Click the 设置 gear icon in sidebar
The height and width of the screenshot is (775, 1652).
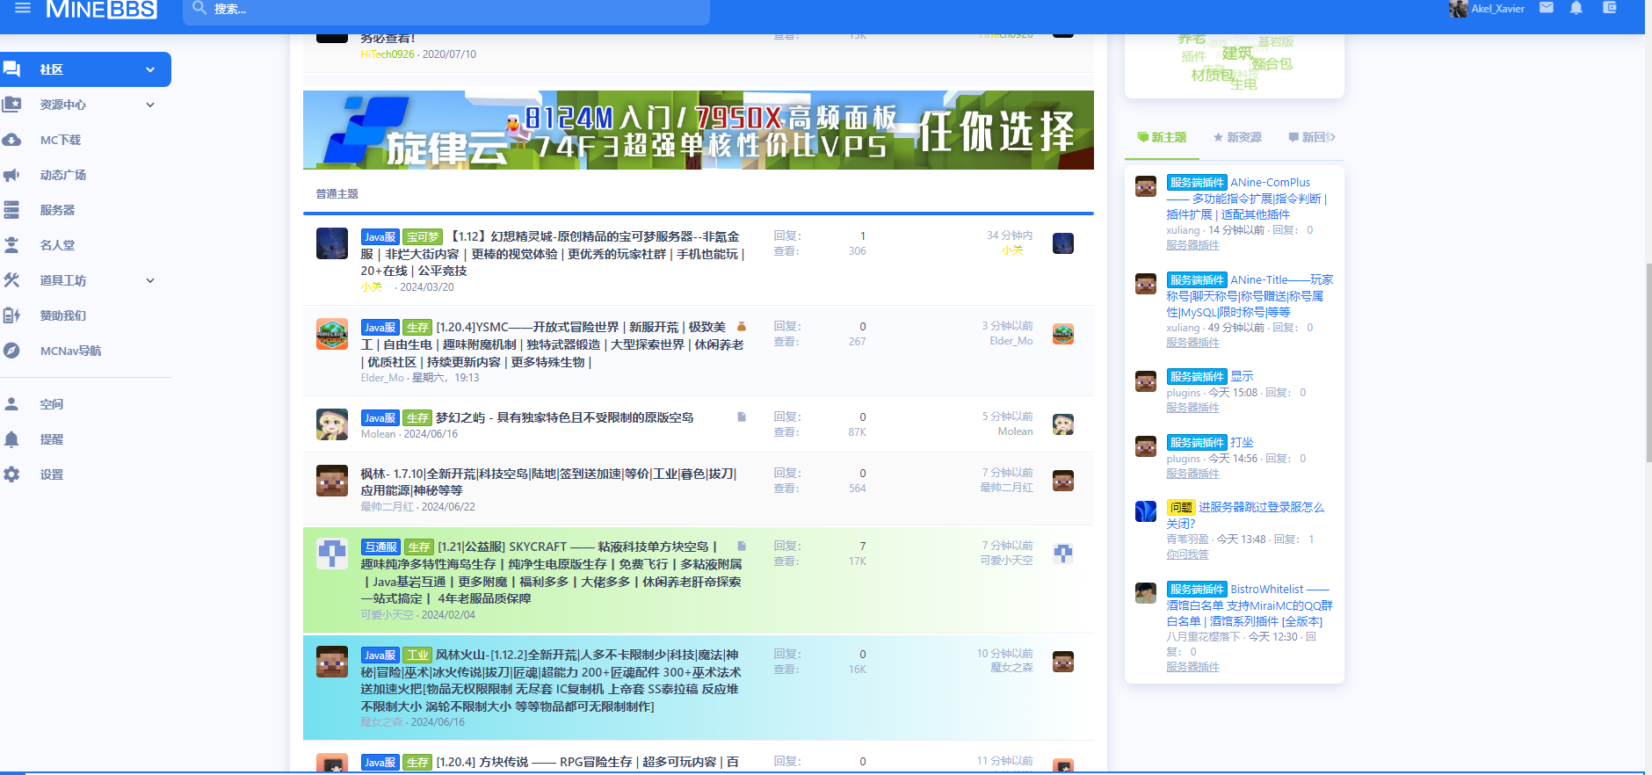pos(11,474)
